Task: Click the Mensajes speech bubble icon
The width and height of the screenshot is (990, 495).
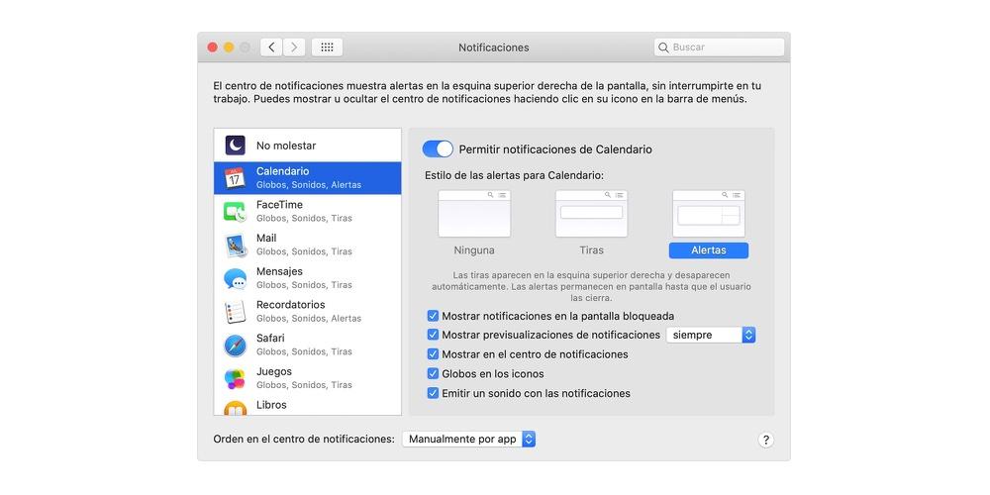Action: tap(235, 278)
